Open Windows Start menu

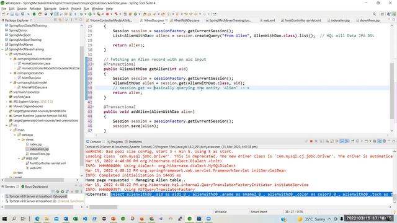point(4,219)
